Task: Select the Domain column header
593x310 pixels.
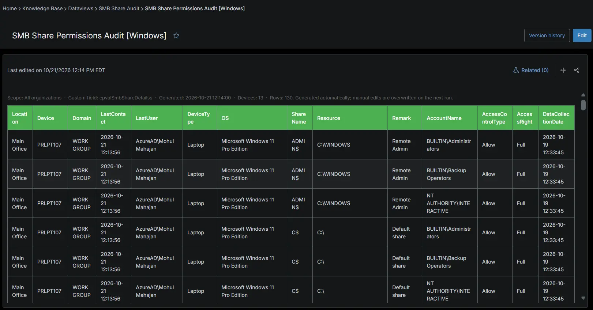Action: tap(82, 118)
